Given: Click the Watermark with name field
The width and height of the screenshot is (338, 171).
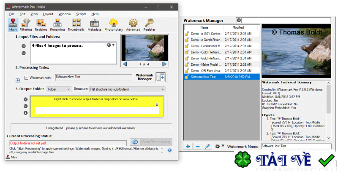Looking at the screenshot, I should click(93, 77).
